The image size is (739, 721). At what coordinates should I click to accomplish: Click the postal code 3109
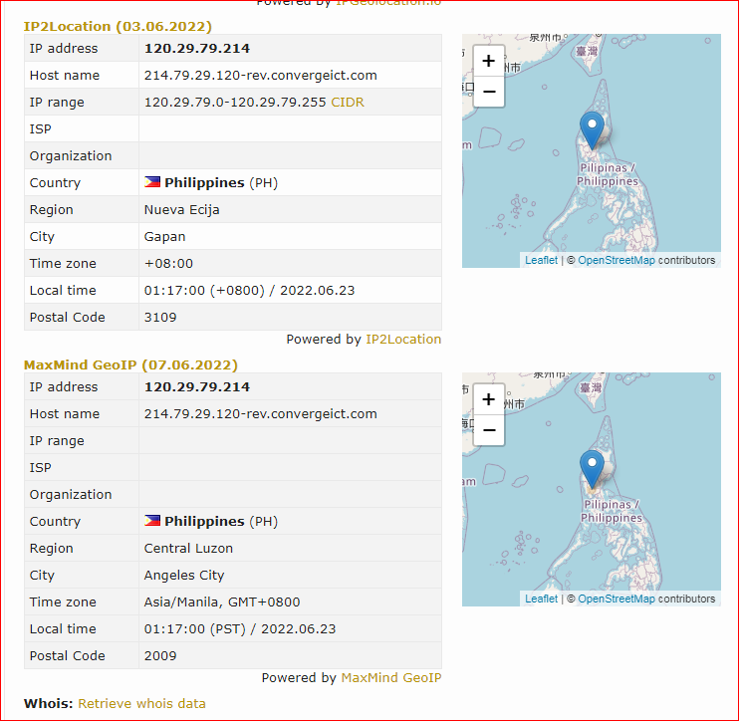(160, 317)
